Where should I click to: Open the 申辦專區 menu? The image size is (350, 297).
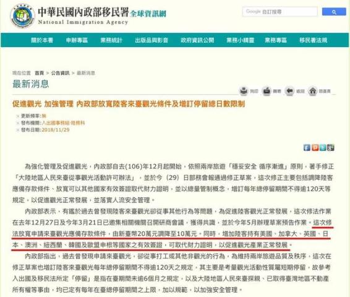[x=77, y=40]
